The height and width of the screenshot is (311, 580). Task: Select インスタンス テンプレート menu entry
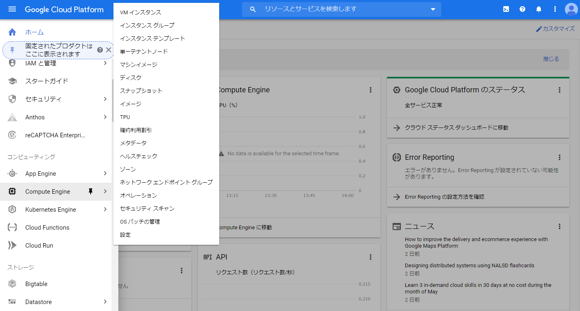tap(166, 38)
